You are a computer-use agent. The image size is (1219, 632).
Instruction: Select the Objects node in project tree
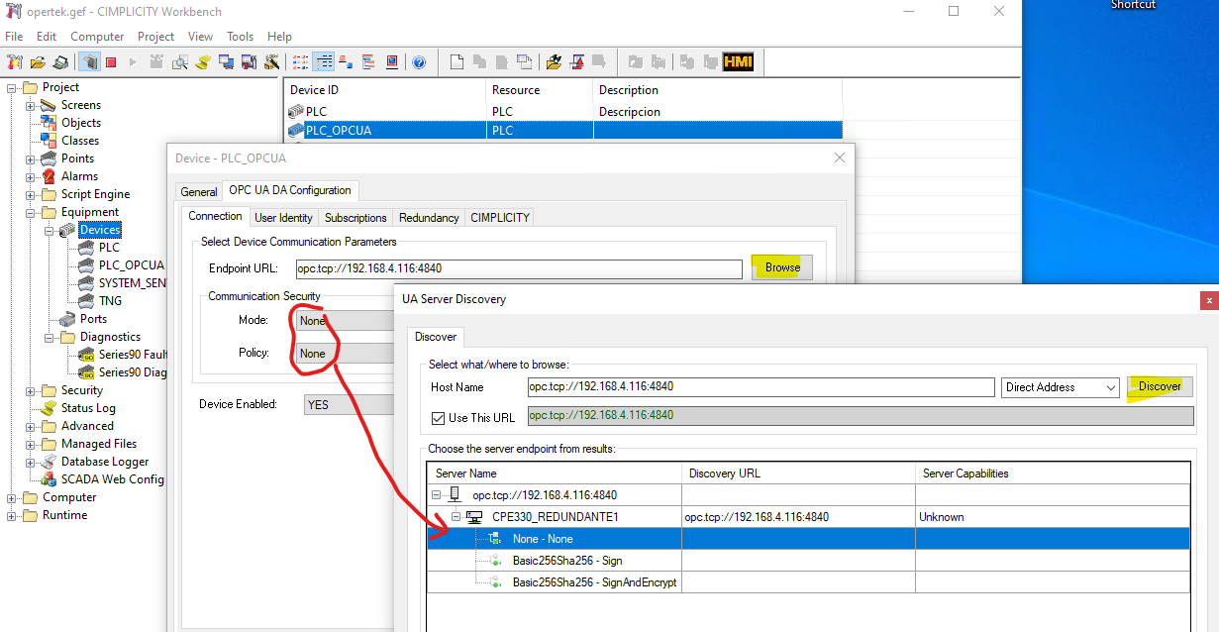click(81, 123)
